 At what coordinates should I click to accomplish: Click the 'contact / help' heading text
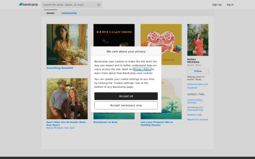(196, 94)
